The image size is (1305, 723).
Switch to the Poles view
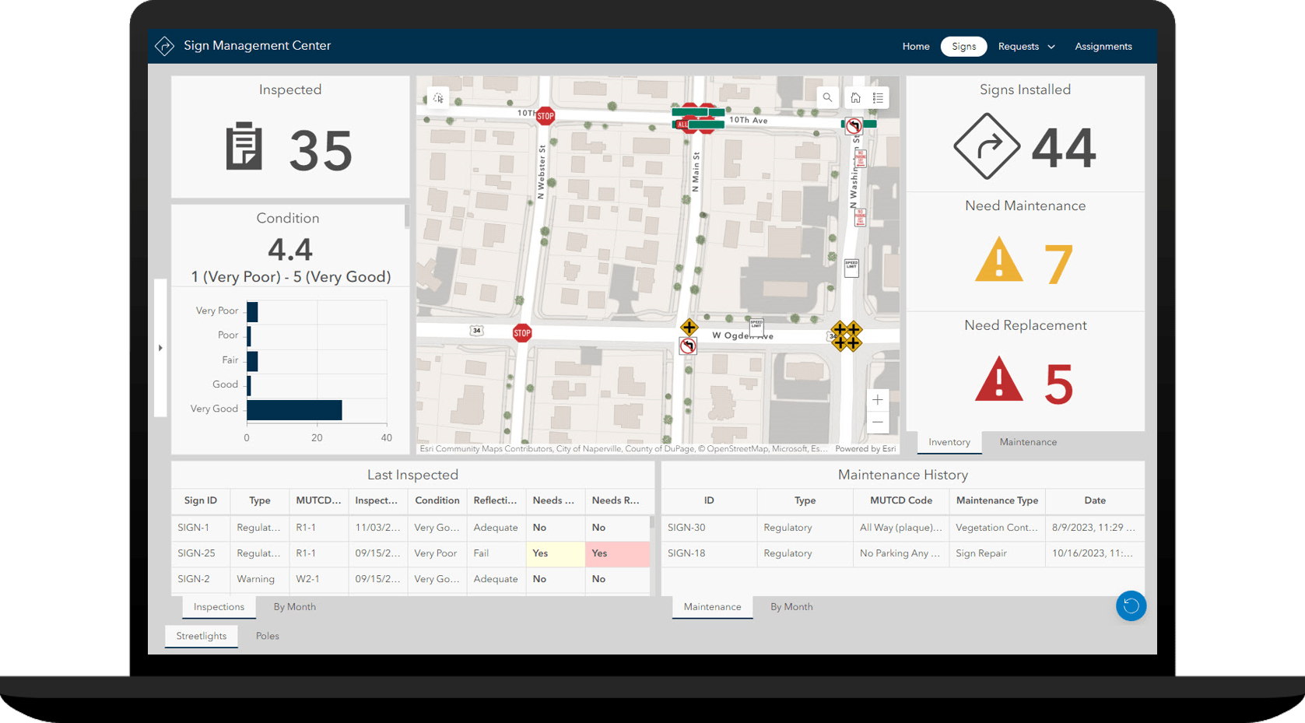point(267,636)
